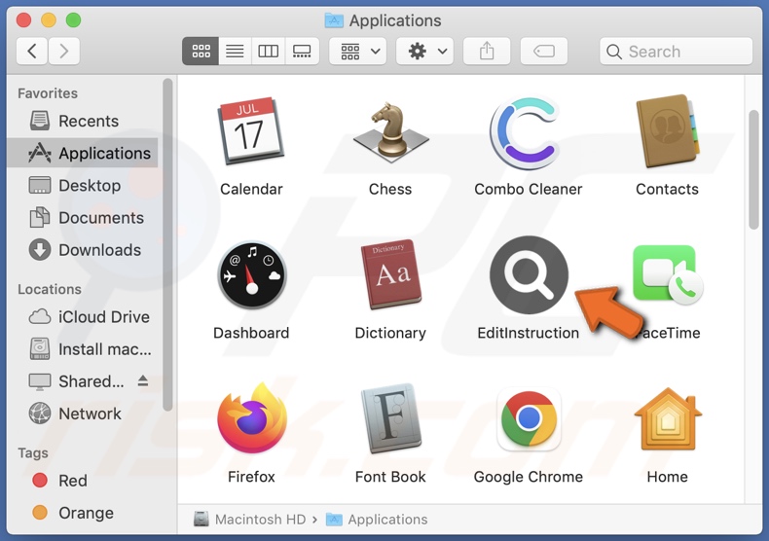Viewport: 769px width, 541px height.
Task: Click the file area vertical scrollbar
Action: (x=753, y=169)
